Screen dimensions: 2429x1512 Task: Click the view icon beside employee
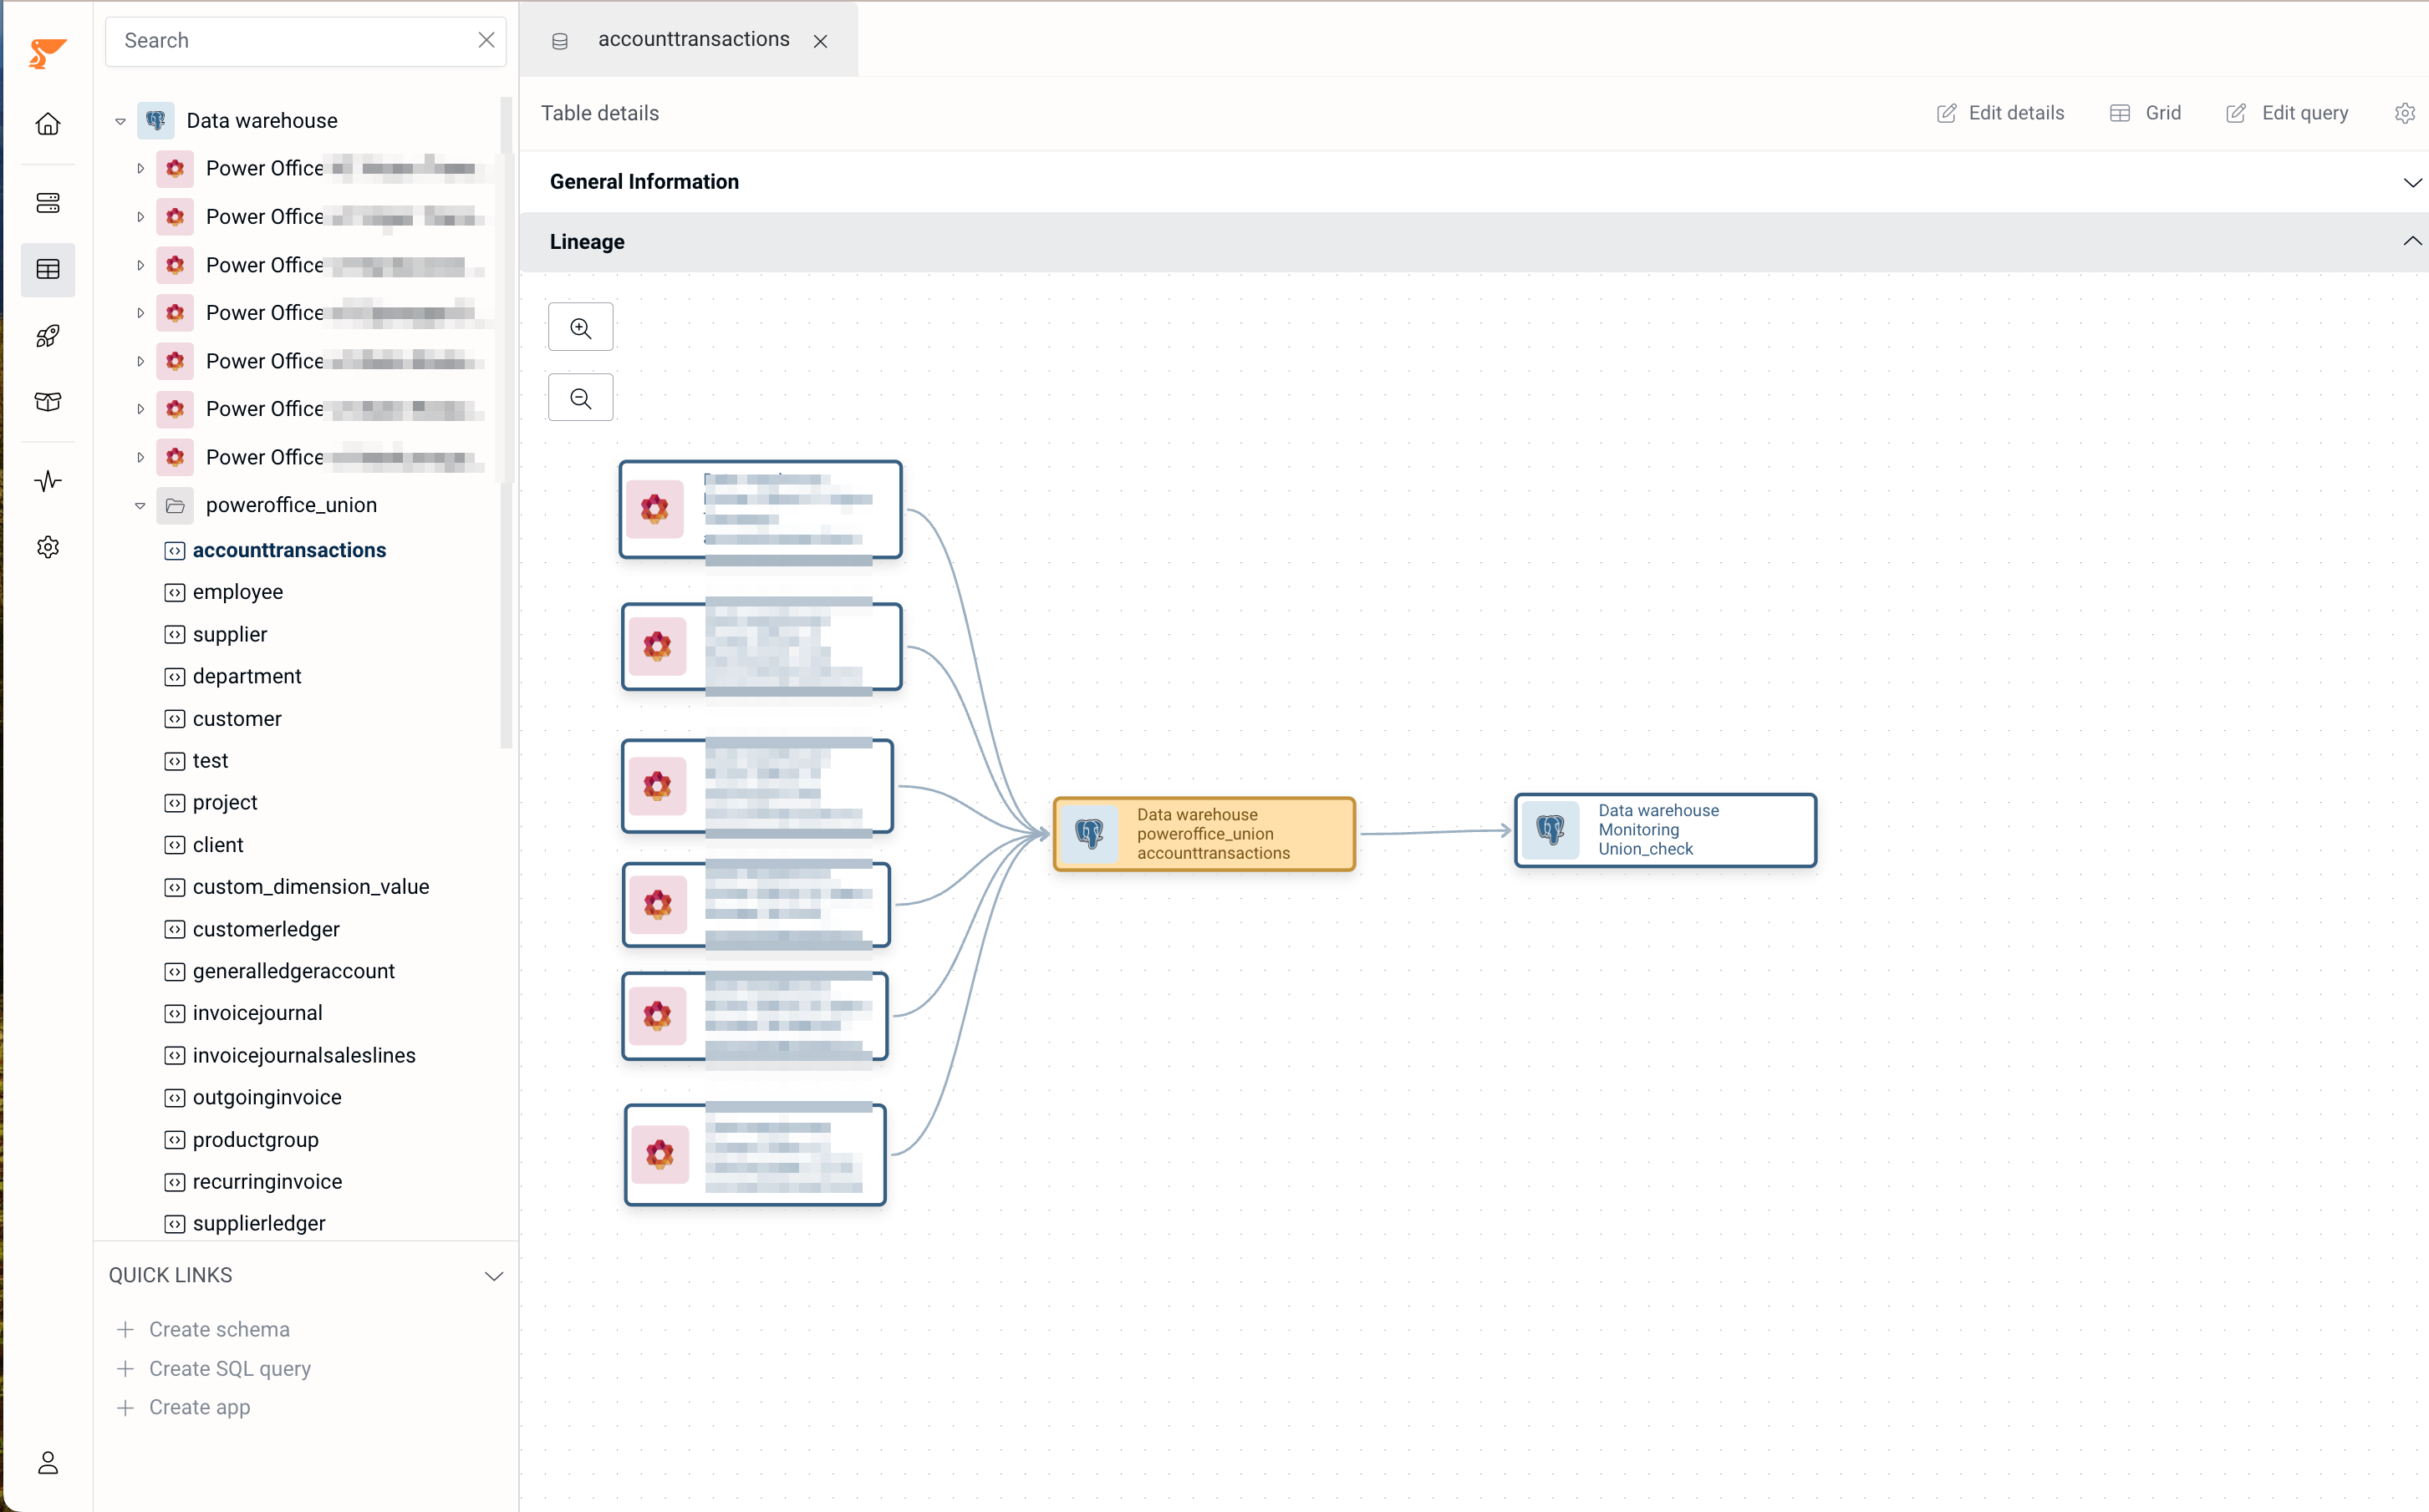(x=175, y=593)
